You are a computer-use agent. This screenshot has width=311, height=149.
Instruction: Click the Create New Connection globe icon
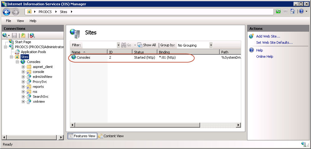(5, 35)
